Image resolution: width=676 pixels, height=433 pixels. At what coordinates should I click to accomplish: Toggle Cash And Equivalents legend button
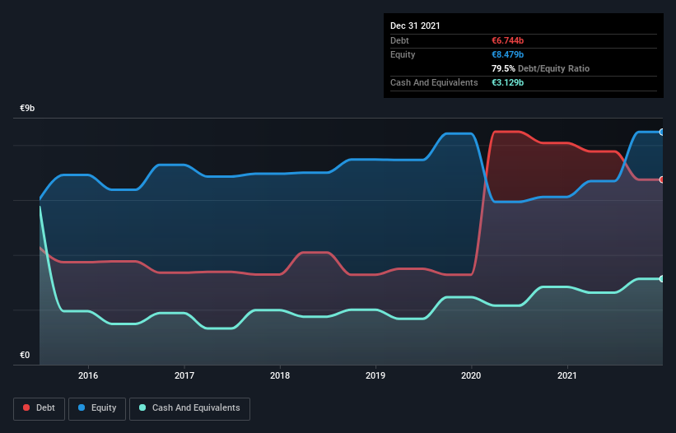point(189,408)
